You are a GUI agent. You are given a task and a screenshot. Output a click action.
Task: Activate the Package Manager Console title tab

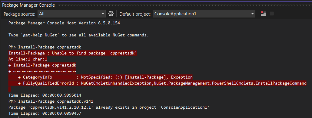point(28,5)
